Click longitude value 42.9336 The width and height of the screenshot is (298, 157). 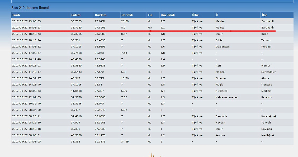click(100, 66)
